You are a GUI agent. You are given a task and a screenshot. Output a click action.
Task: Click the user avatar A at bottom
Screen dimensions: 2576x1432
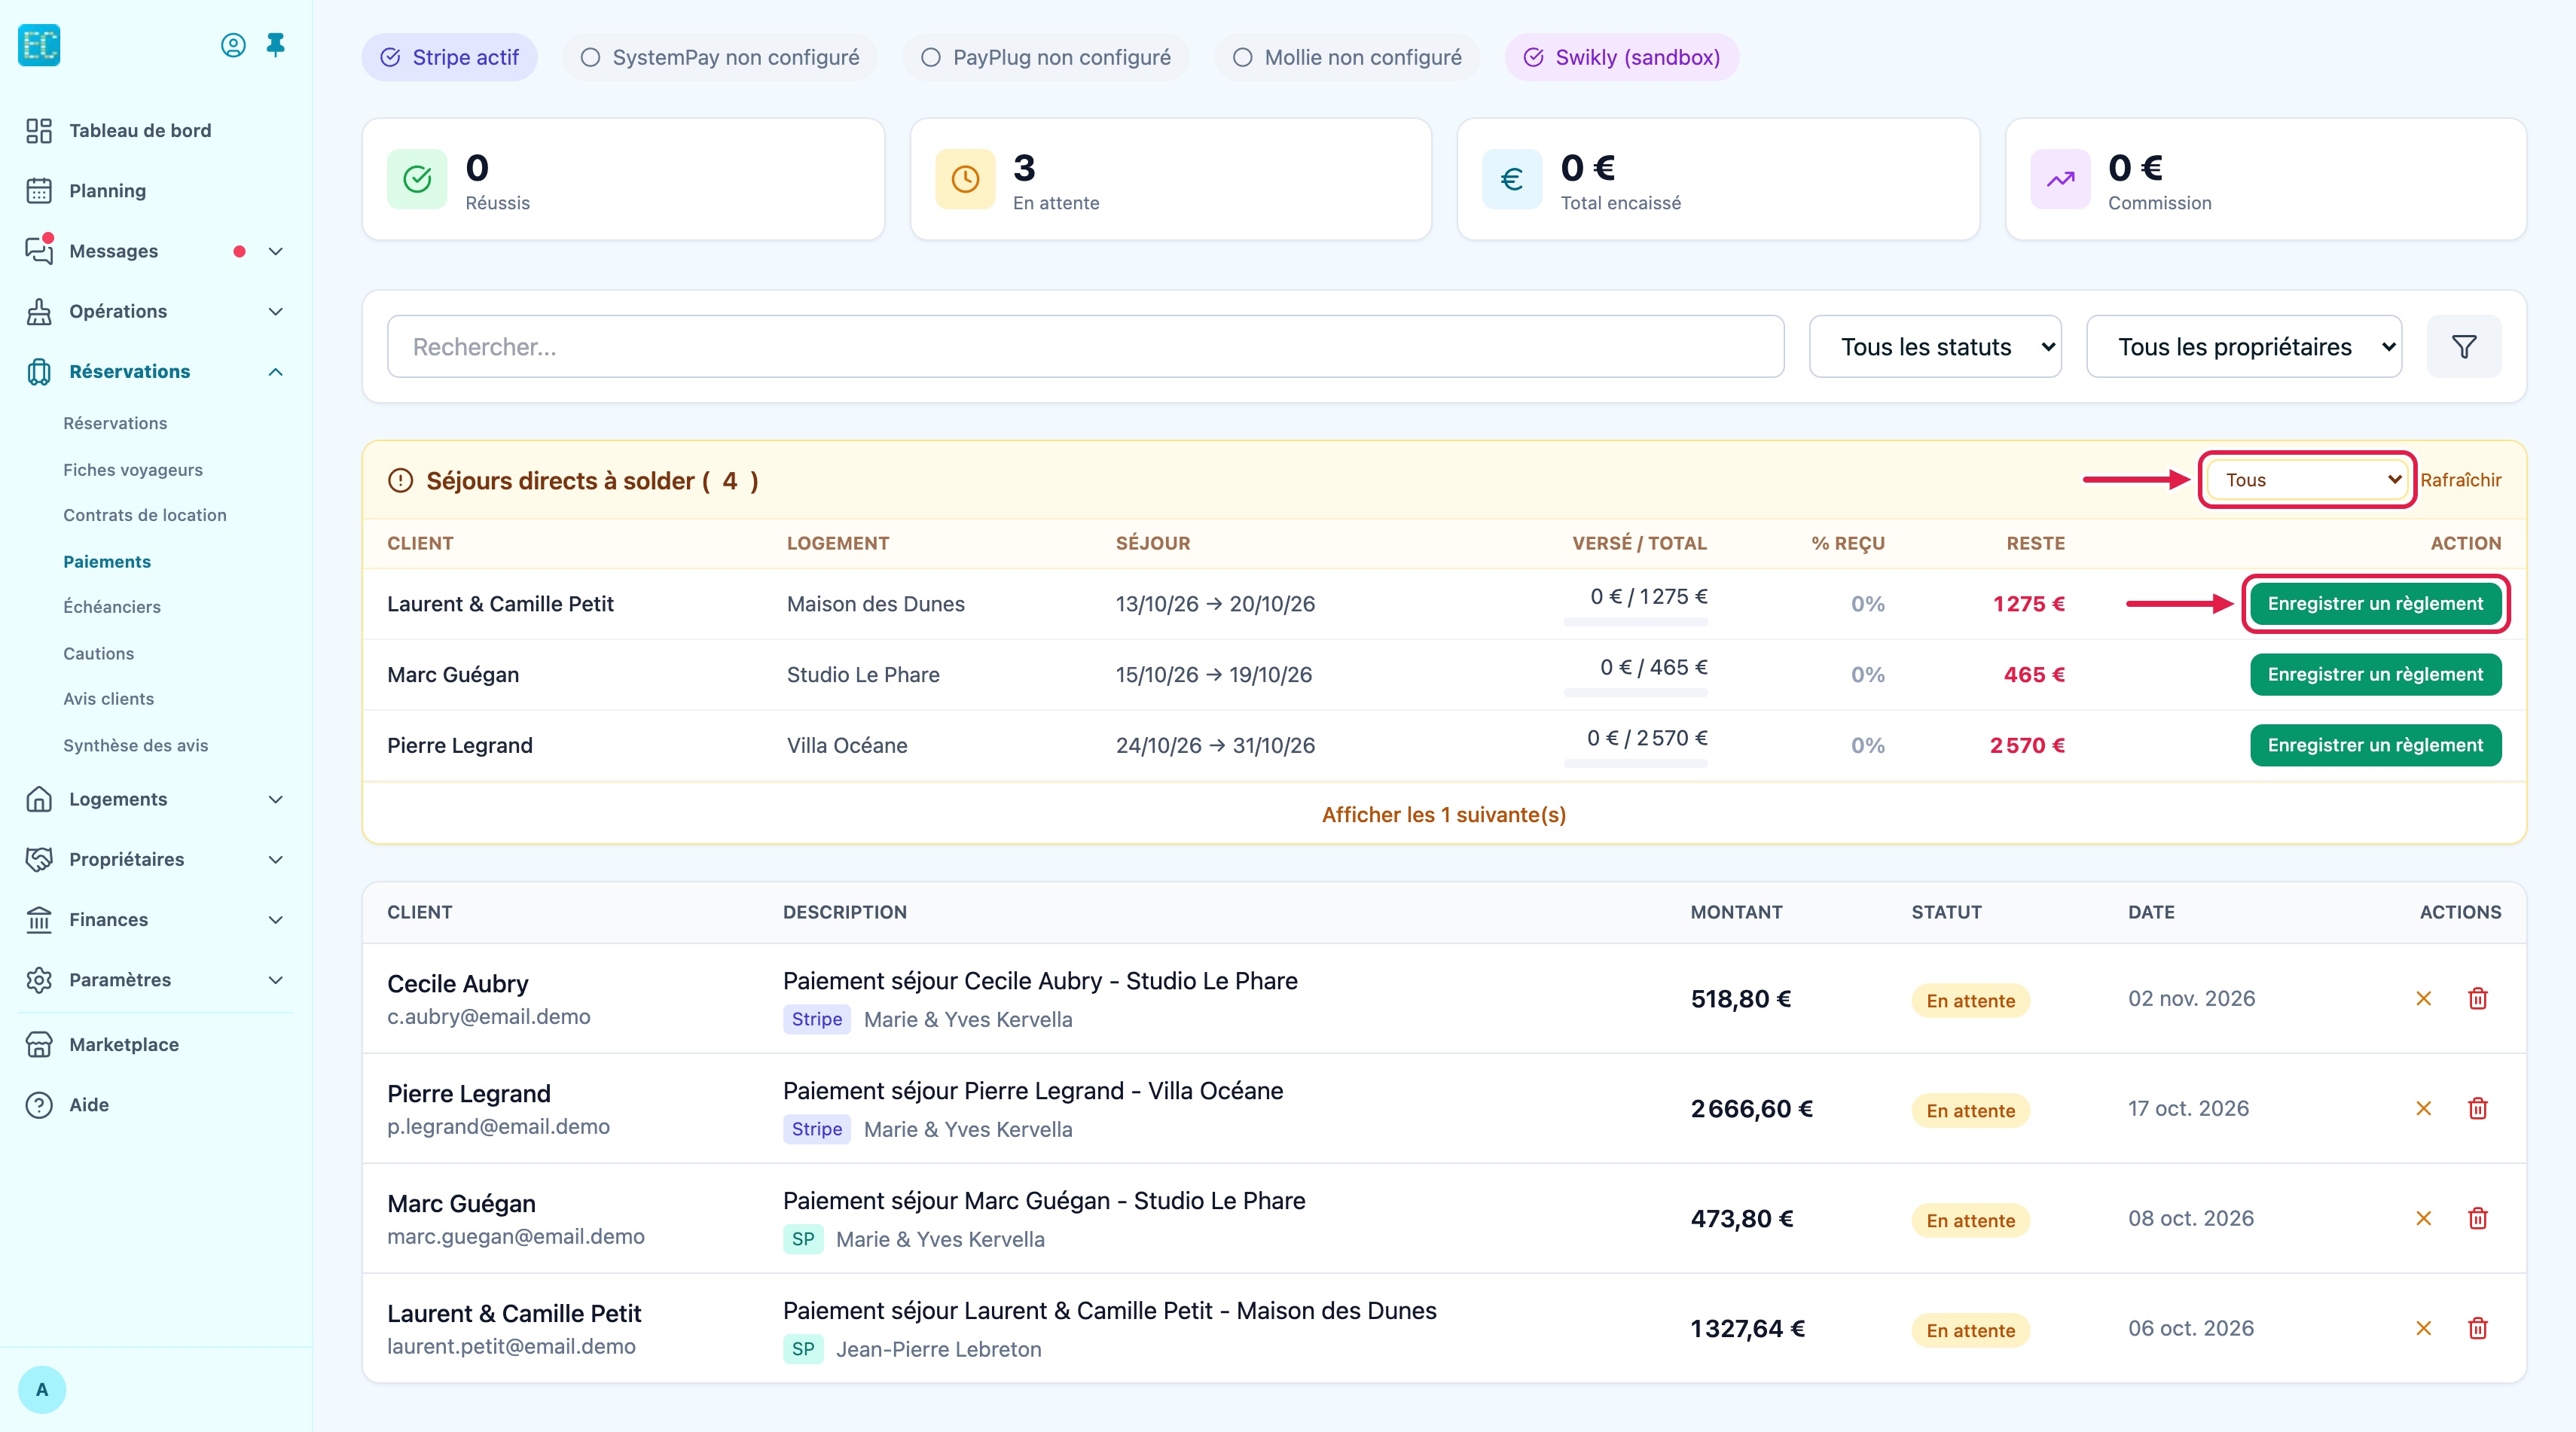coord(42,1389)
